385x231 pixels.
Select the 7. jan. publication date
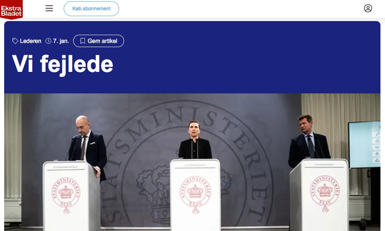[61, 41]
